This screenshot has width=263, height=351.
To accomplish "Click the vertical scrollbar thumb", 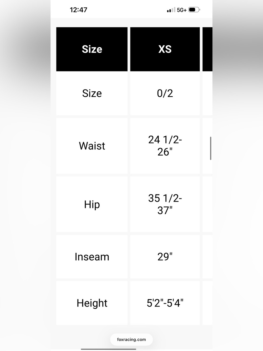I will [211, 148].
